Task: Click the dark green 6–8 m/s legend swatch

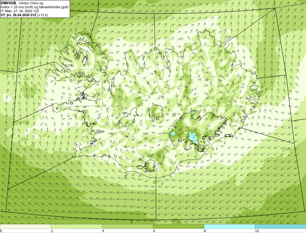Action: point(178,226)
